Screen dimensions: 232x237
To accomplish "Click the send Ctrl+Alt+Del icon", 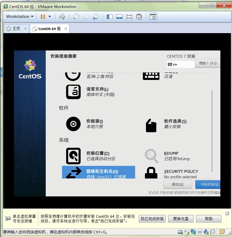I will pyautogui.click(x=62, y=17).
